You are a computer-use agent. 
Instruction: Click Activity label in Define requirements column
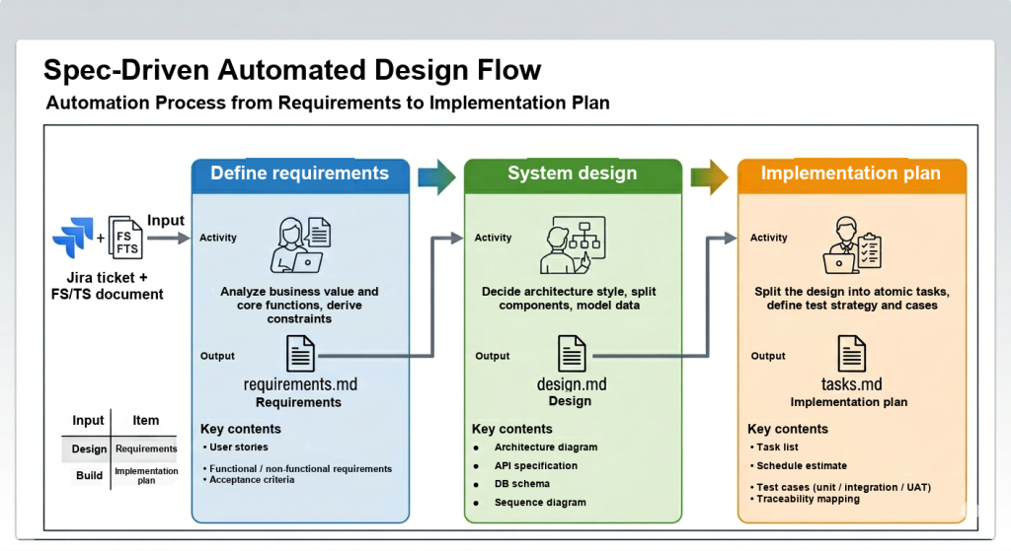[x=218, y=238]
